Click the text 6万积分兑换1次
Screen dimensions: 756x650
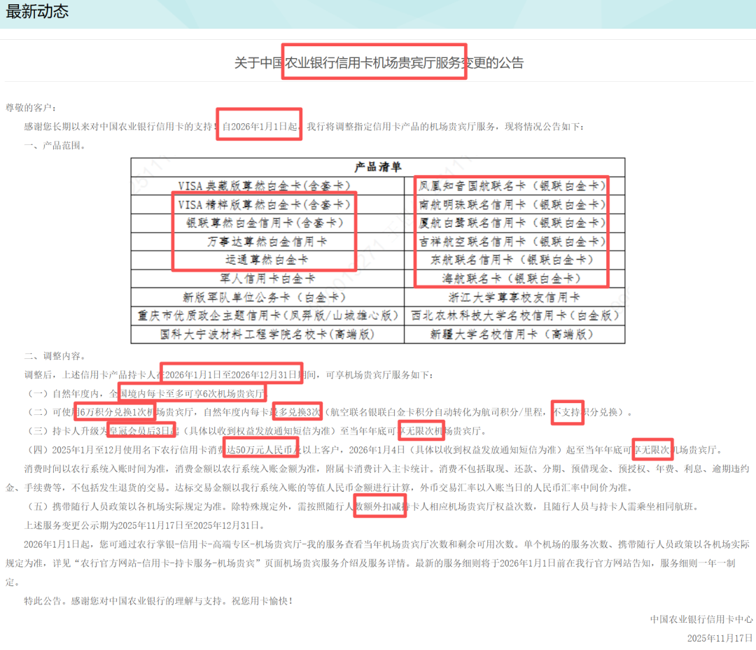(x=113, y=412)
